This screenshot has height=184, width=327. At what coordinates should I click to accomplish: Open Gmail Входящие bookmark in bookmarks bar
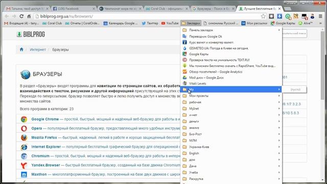[x=21, y=23]
